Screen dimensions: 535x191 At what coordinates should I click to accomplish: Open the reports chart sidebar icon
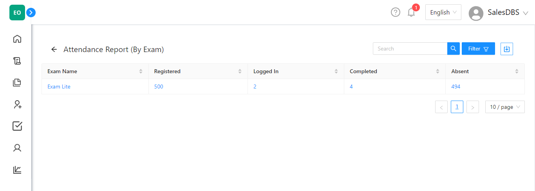click(x=17, y=170)
